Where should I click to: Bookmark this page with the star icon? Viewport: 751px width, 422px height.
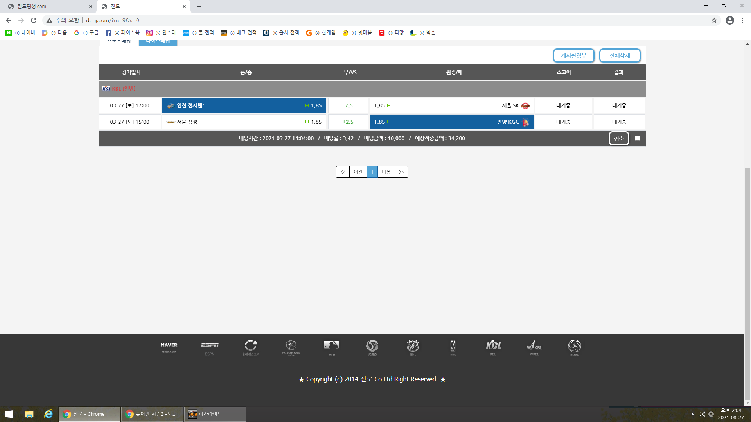pos(714,20)
